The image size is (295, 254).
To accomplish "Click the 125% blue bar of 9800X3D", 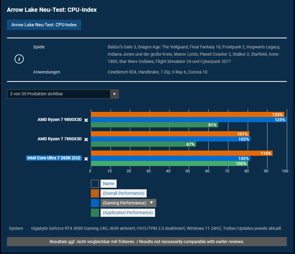I will [189, 120].
